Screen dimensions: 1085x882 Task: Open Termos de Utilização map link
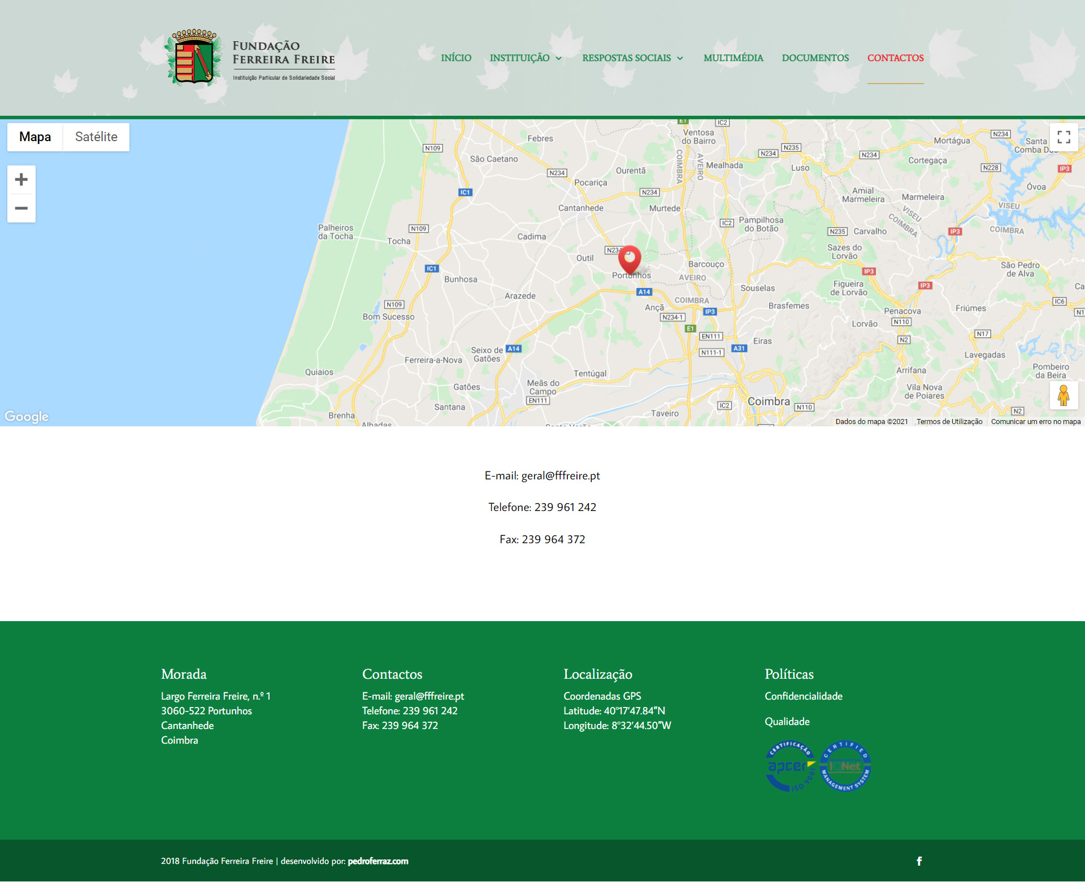pyautogui.click(x=949, y=422)
